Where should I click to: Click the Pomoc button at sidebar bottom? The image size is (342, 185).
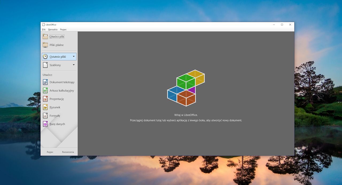coord(50,152)
